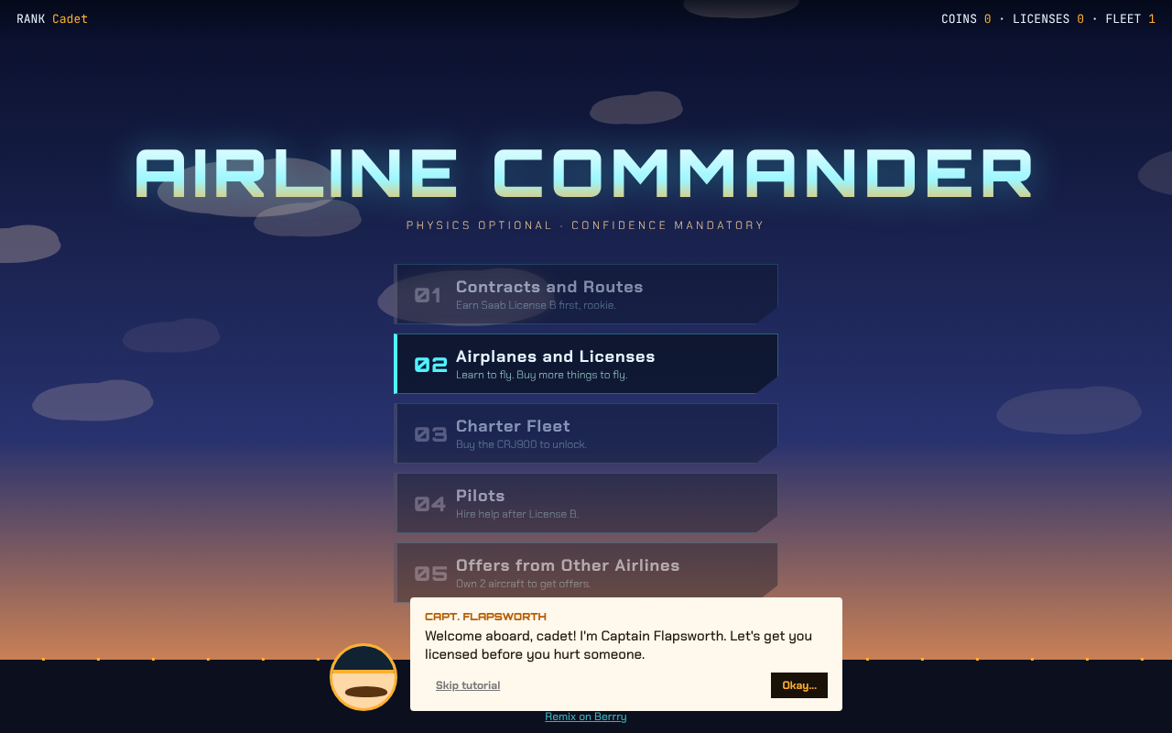Click the 'Welcome aboard, cadet!' dialog message

pyautogui.click(x=619, y=645)
